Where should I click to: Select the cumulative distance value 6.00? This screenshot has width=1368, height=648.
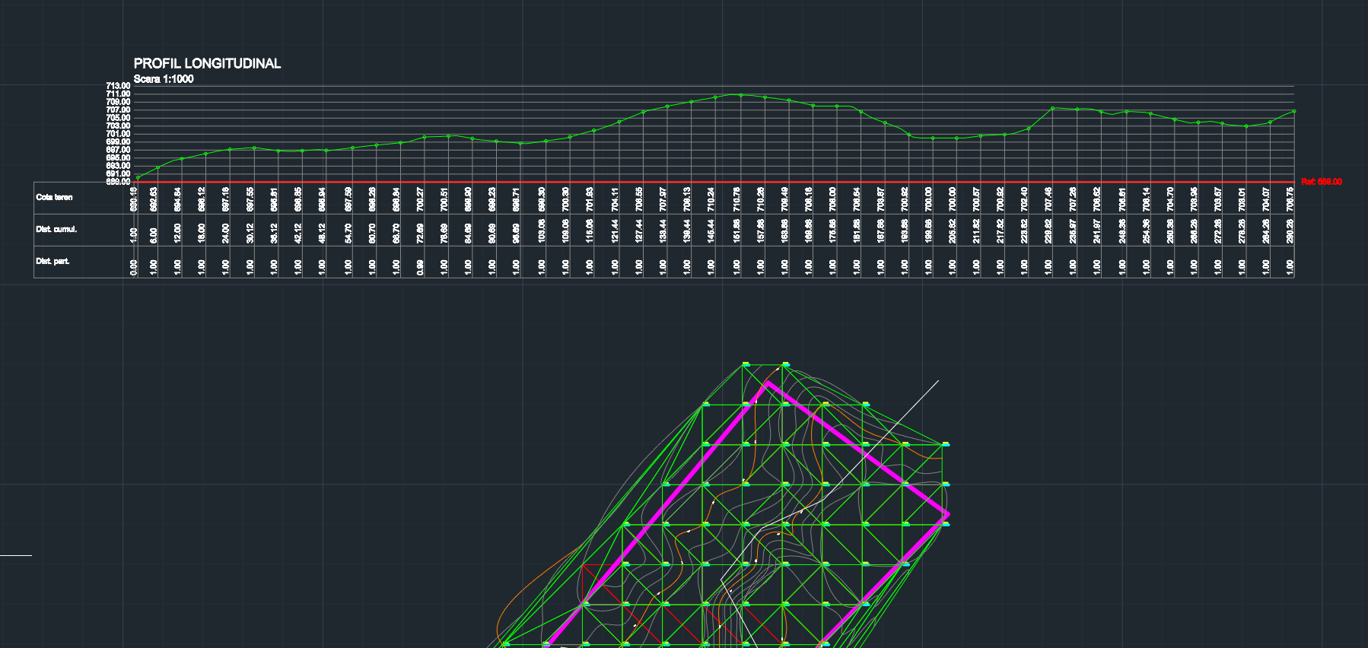154,234
